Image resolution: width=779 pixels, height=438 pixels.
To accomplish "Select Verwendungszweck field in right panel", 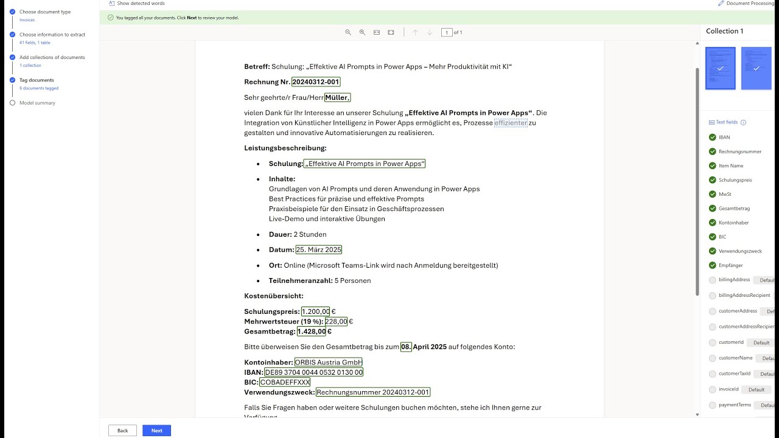I will click(740, 251).
